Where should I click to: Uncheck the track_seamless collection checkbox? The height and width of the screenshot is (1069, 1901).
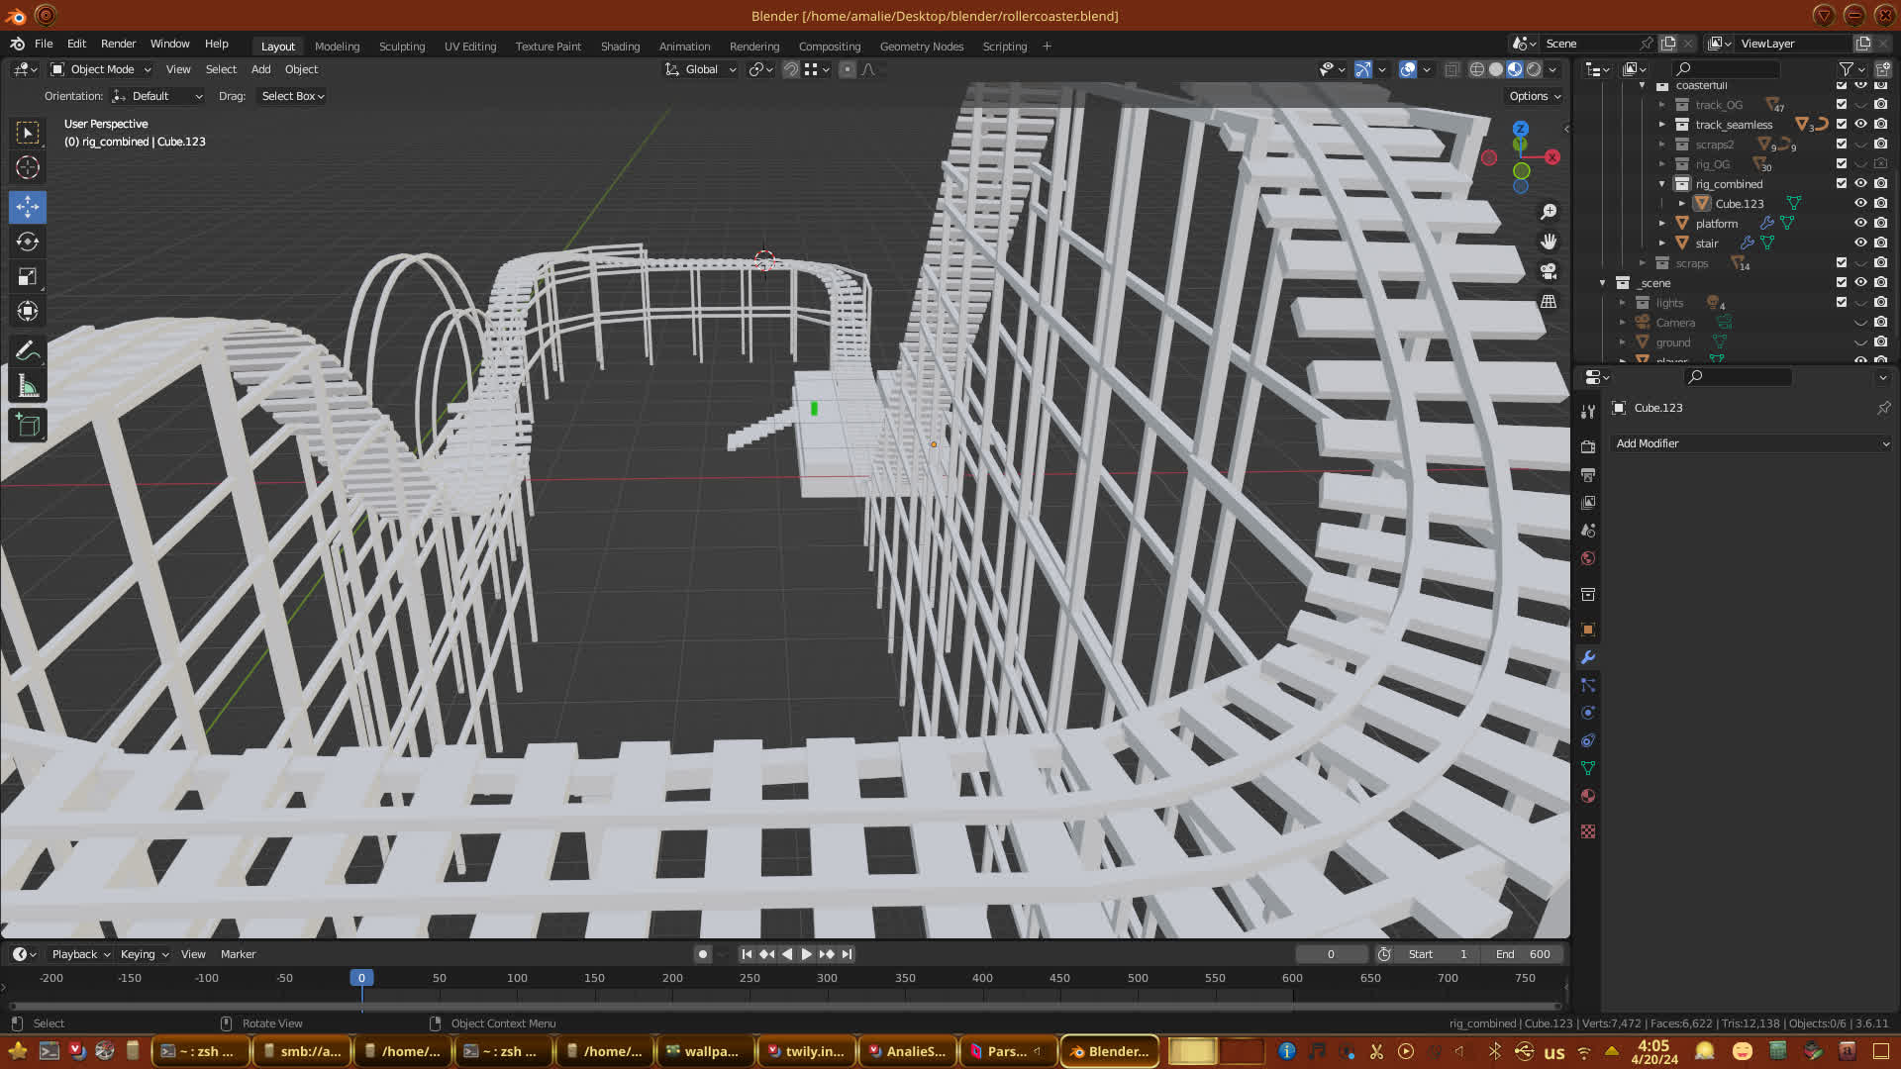[x=1841, y=125]
